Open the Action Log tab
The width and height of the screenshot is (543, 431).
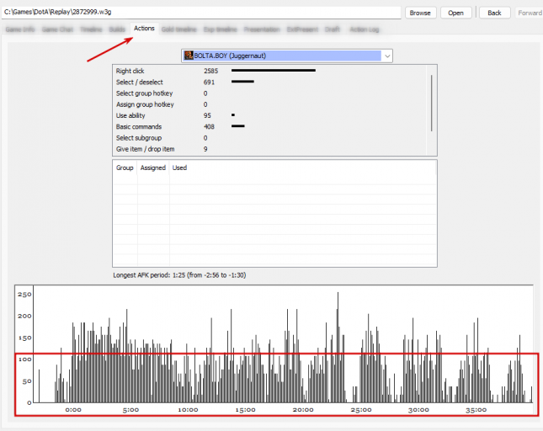pos(365,29)
